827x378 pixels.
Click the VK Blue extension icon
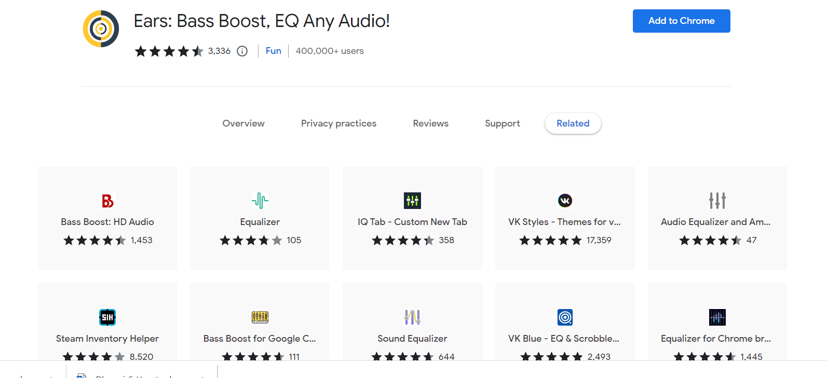click(x=565, y=317)
